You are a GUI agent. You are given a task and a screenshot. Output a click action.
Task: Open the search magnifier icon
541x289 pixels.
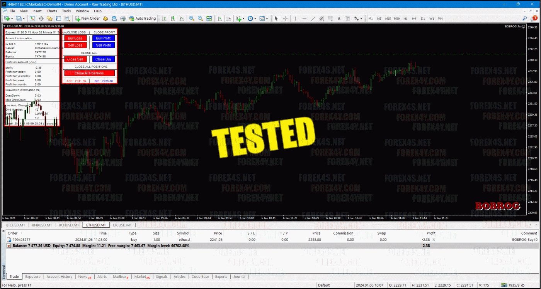pos(525,18)
